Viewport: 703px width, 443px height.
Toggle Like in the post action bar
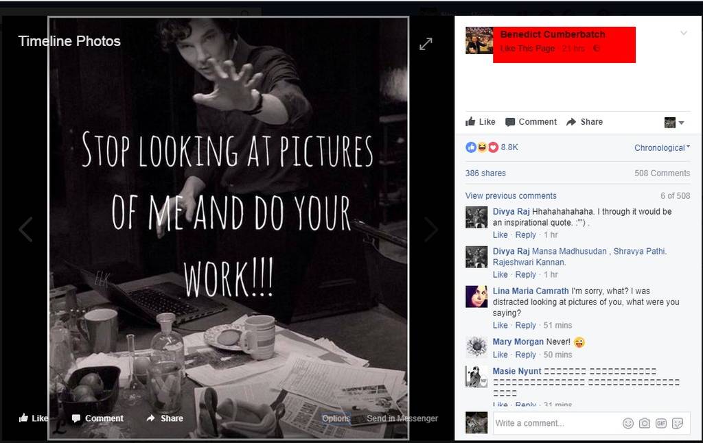click(481, 122)
